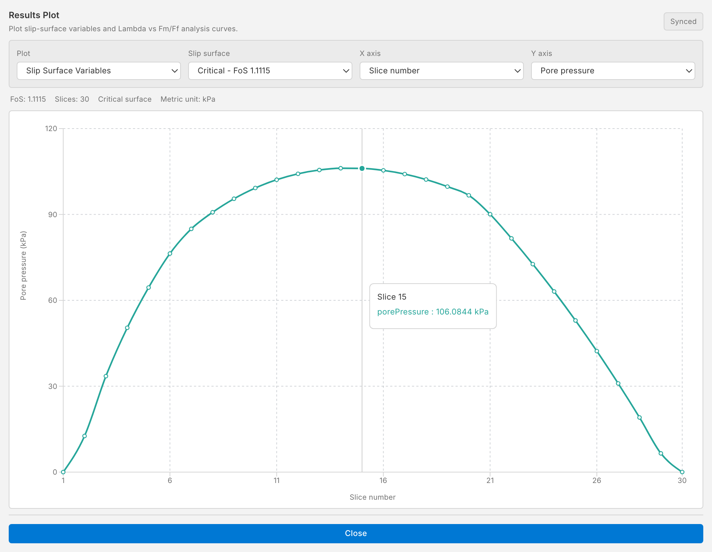Click the Metric unit: kPa text

(188, 99)
